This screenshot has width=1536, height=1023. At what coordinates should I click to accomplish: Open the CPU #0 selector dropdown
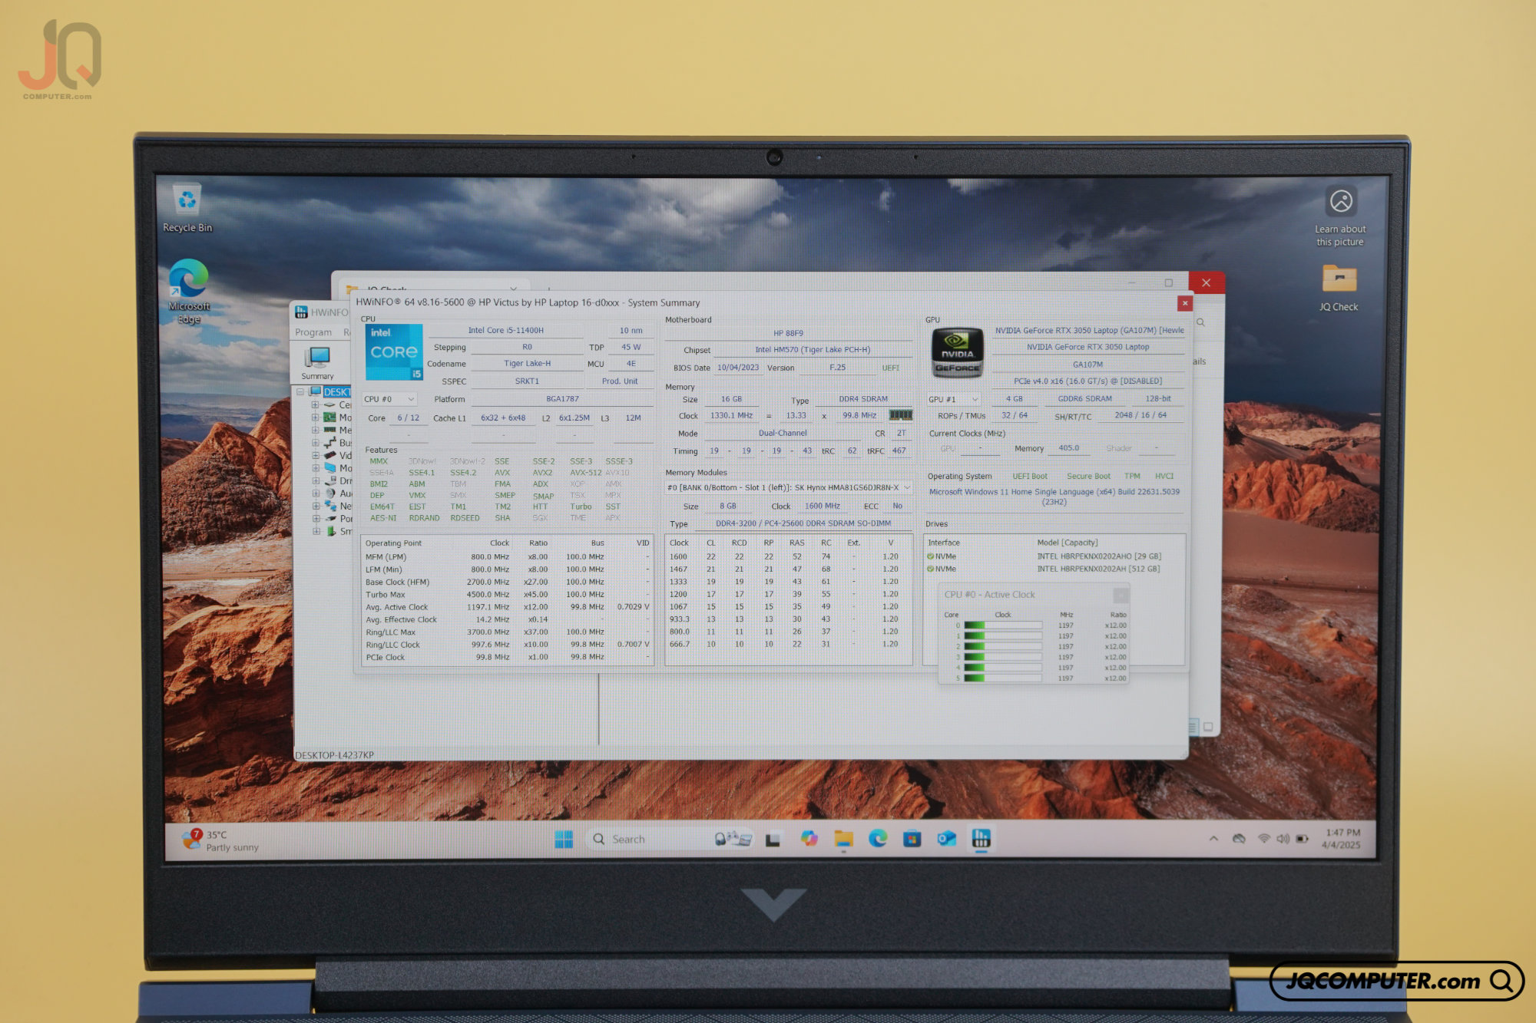[389, 399]
